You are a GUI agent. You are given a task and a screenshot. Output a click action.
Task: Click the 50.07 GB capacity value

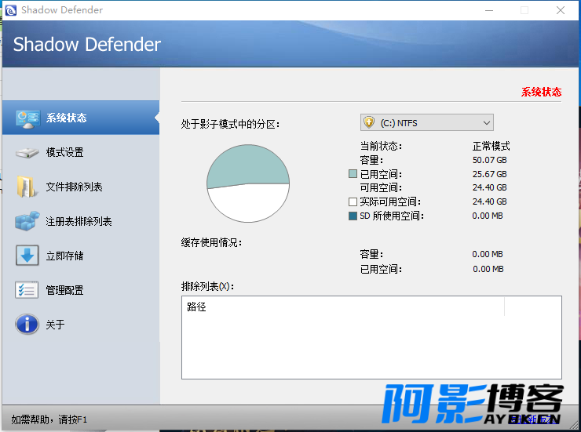489,160
